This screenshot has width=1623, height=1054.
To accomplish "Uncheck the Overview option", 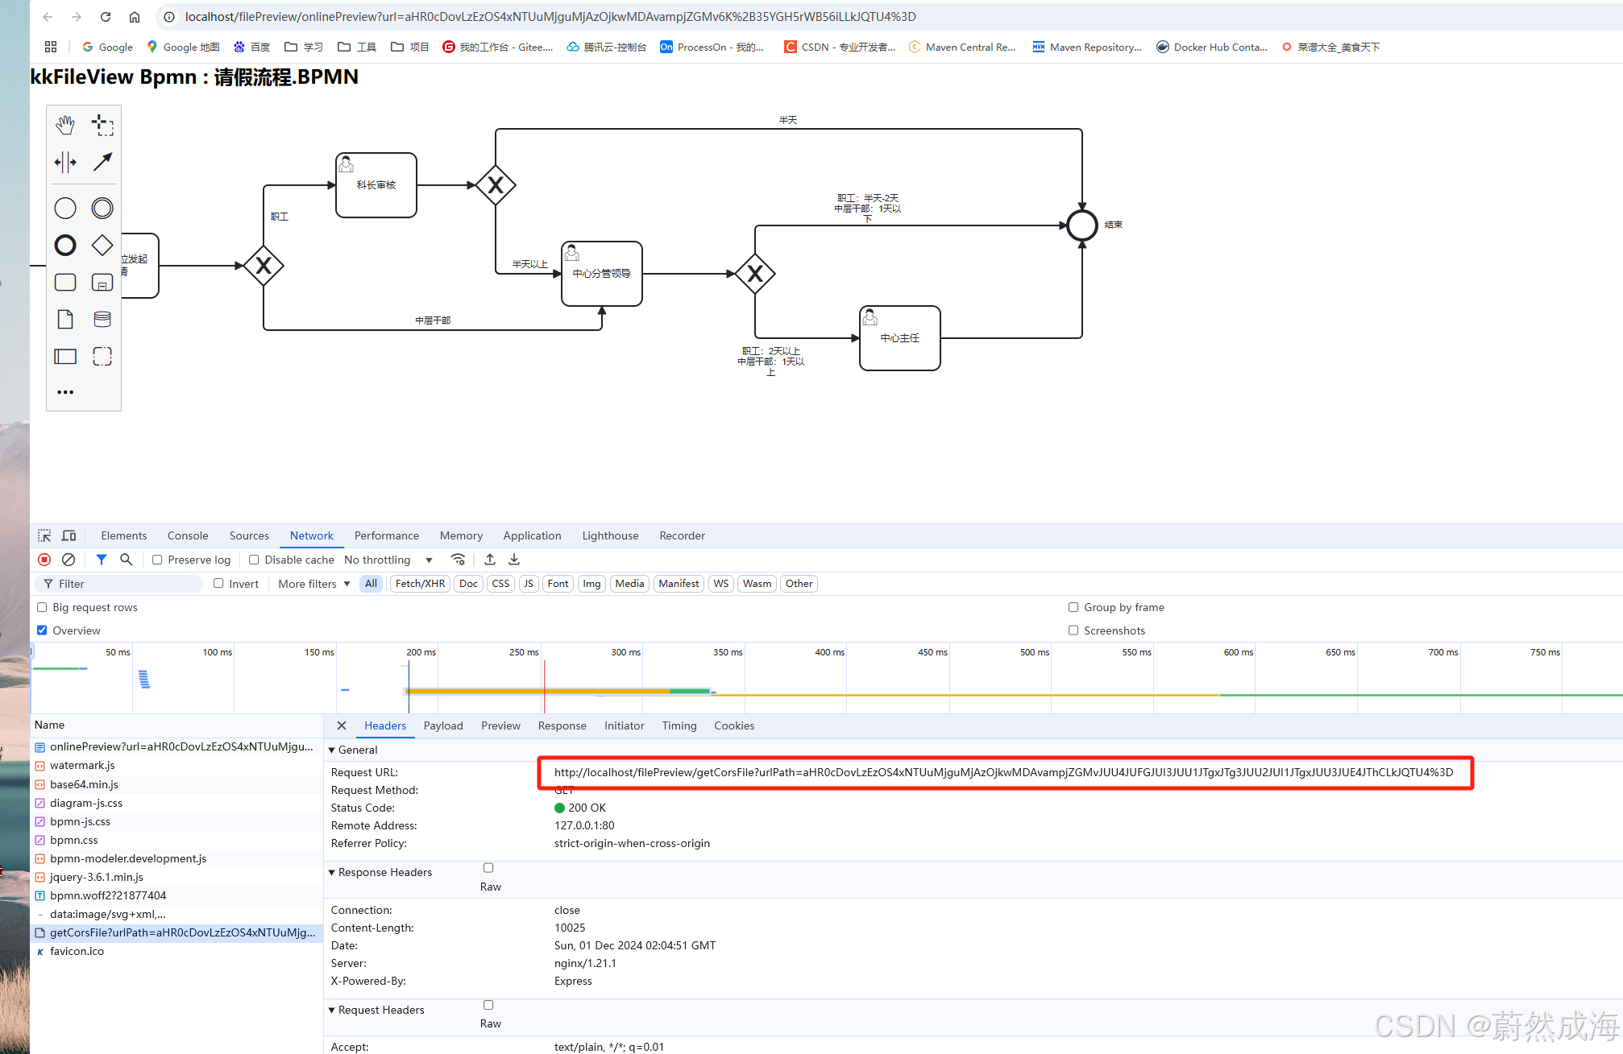I will tap(42, 630).
